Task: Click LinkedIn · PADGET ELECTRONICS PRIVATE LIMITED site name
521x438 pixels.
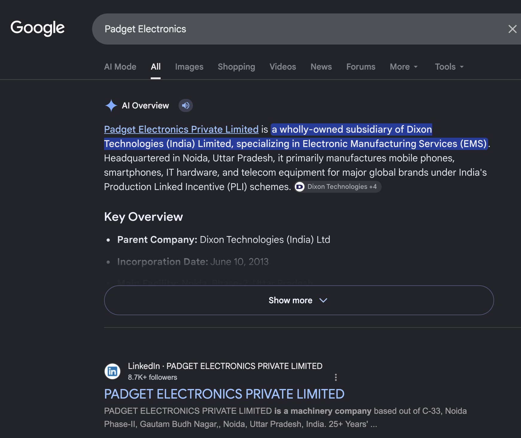Action: tap(225, 366)
